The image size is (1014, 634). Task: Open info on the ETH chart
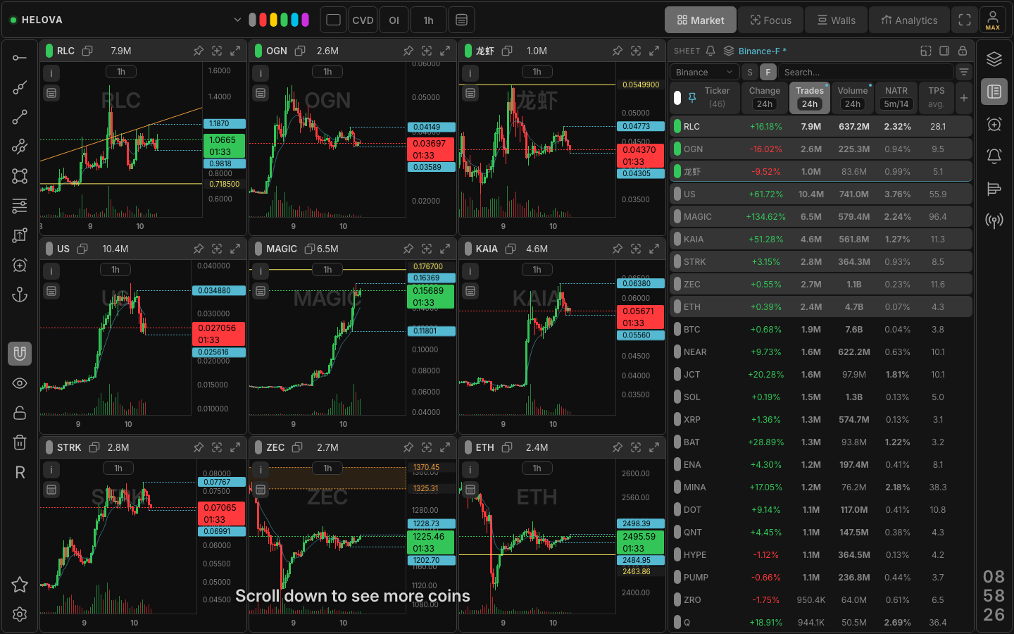[x=470, y=470]
